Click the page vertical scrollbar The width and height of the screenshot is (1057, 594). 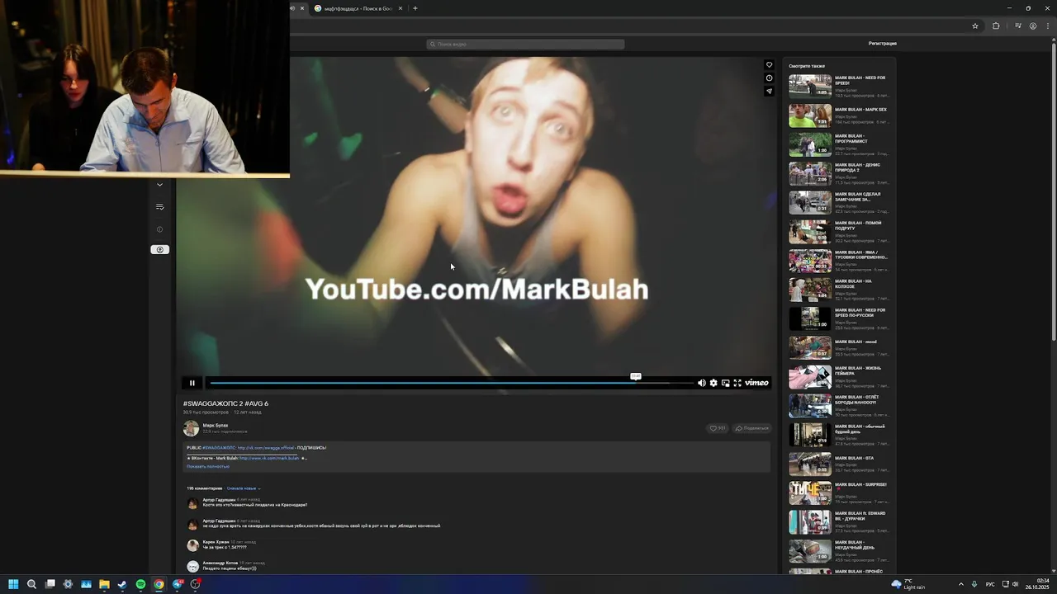coord(1053,190)
